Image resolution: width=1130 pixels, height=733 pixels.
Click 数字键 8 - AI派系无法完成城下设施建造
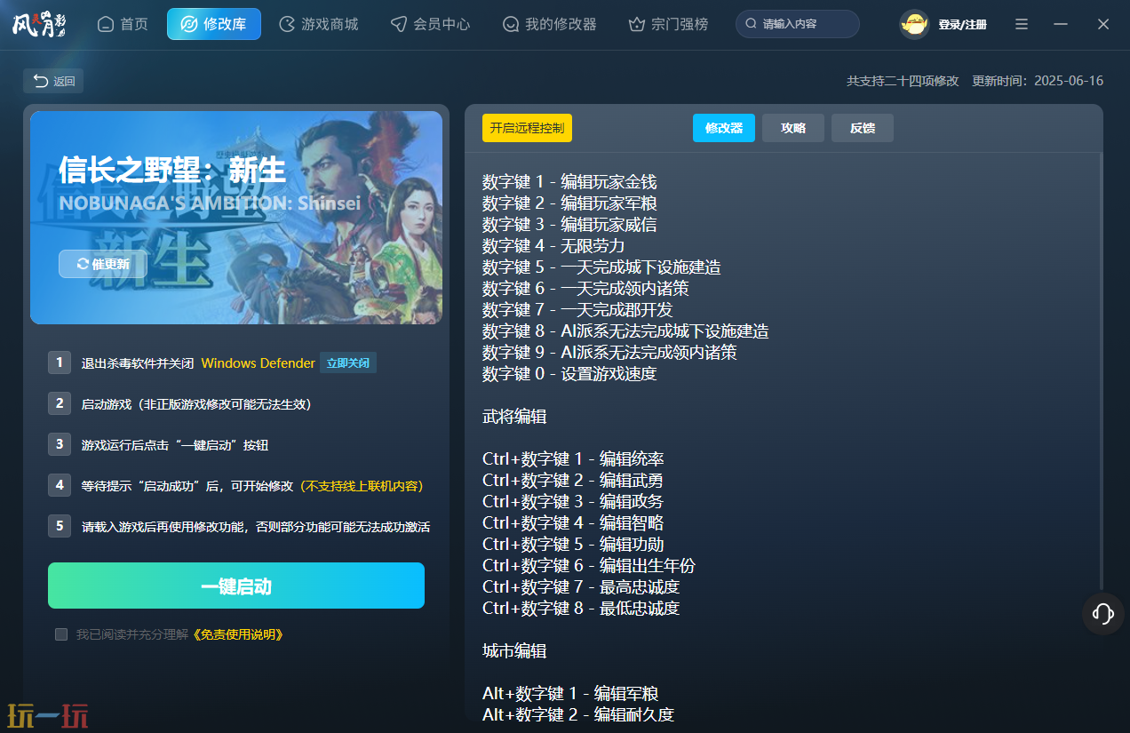pos(625,331)
